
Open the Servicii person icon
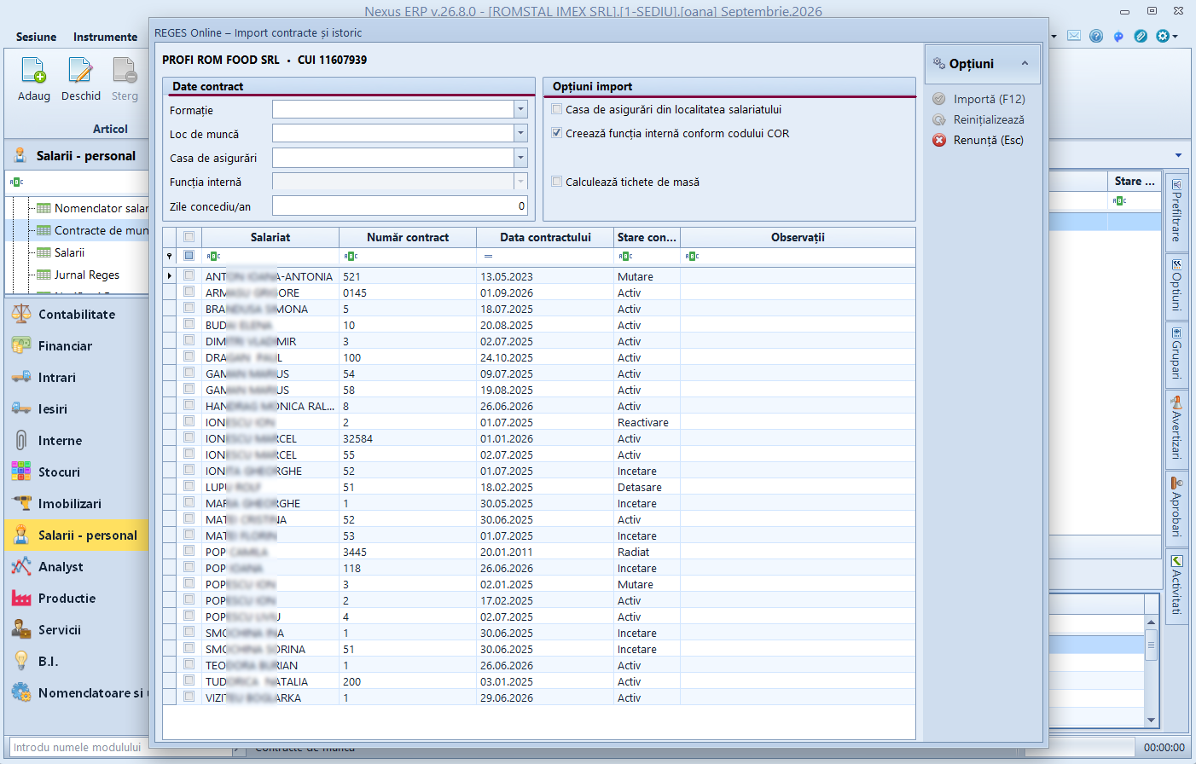(x=21, y=629)
